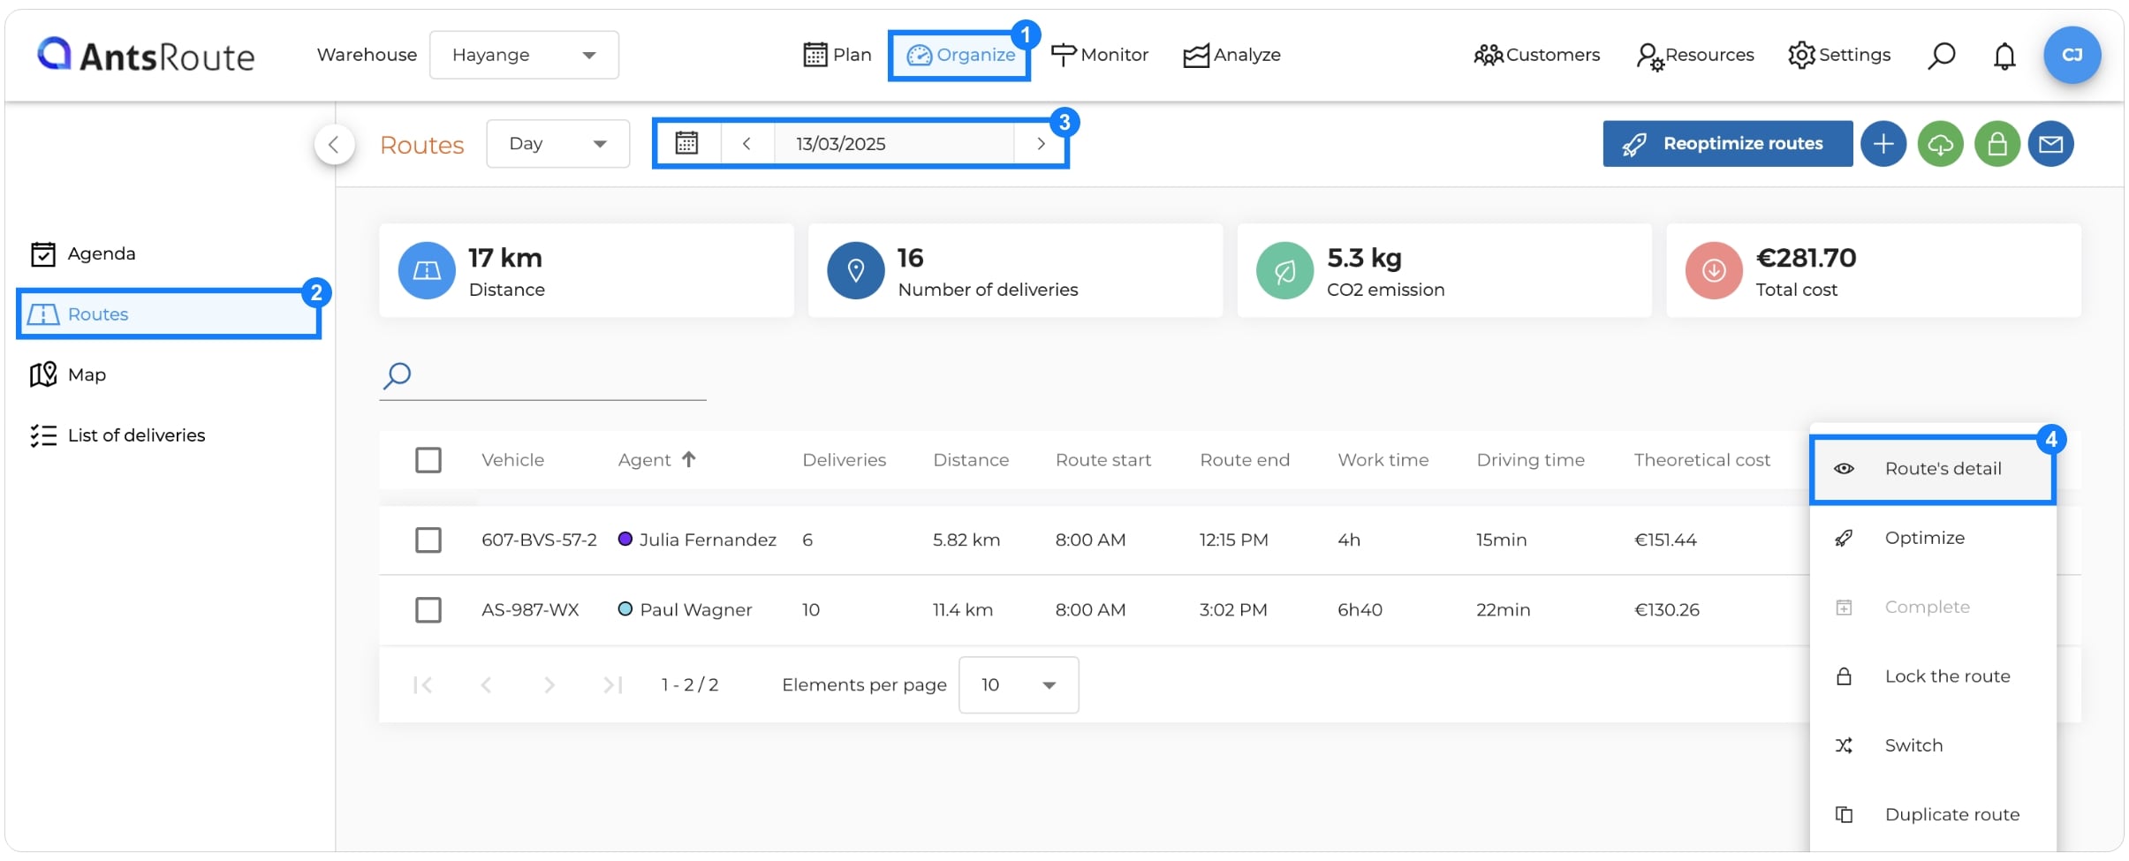
Task: Open the Plan section
Action: 837,55
